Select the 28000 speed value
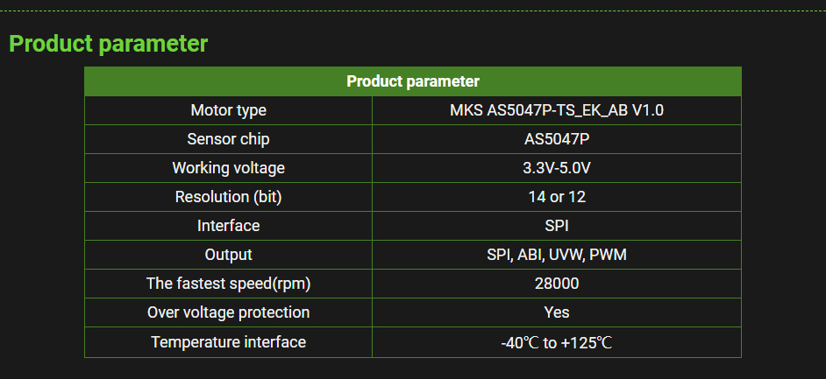 coord(556,284)
